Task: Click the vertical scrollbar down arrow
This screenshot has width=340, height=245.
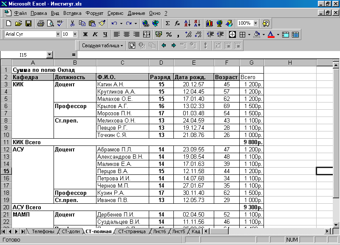Action: click(336, 225)
